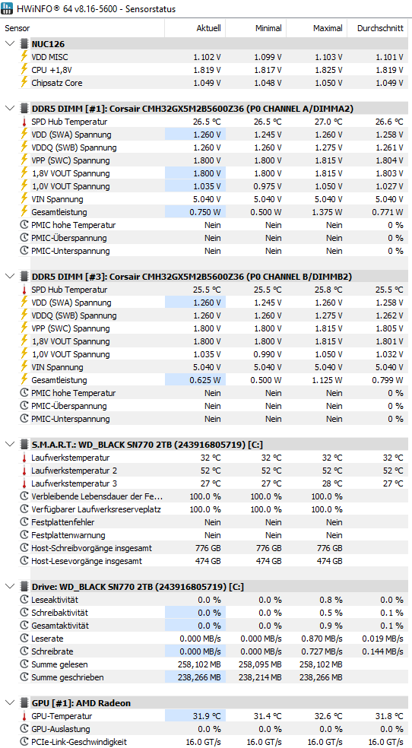Click lightning icon for DIMM #3 VIN Spannung

click(24, 367)
